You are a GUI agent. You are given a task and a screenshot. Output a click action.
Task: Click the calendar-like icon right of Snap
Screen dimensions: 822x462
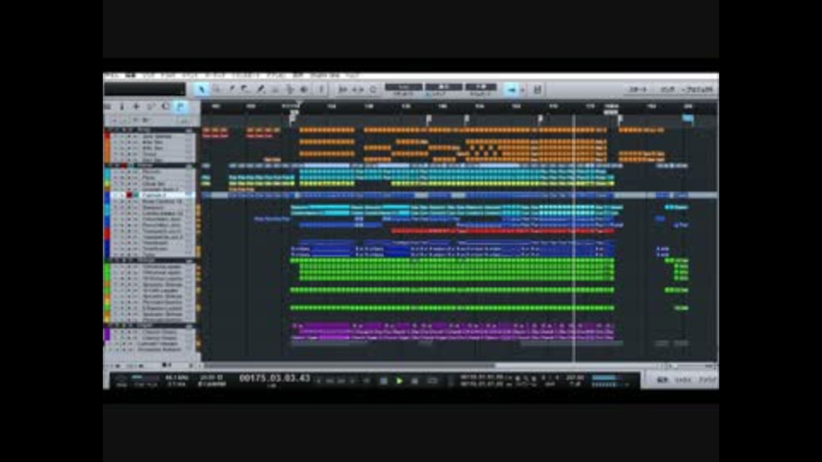pyautogui.click(x=538, y=90)
